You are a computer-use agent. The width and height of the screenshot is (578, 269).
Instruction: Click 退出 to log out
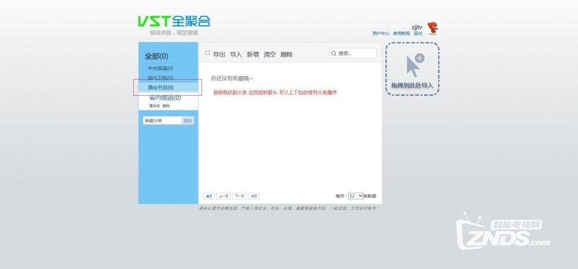tap(417, 33)
